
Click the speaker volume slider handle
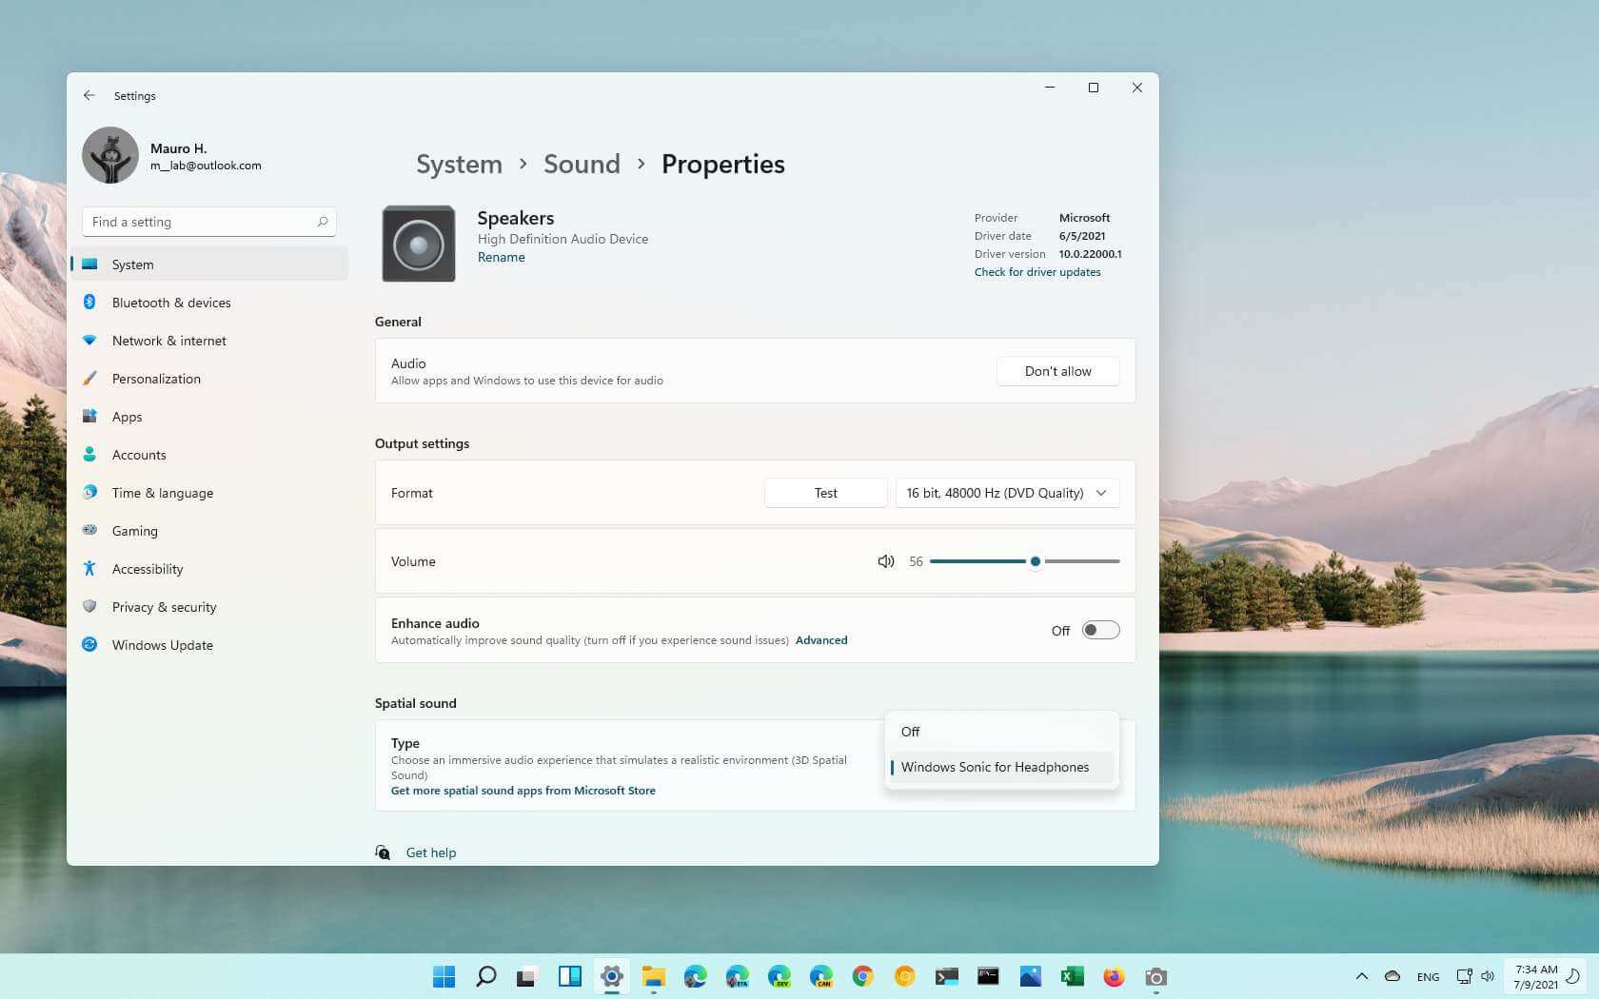coord(1035,561)
